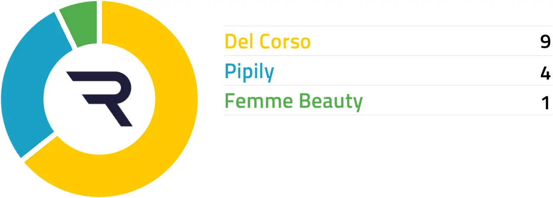Click the divider line below Pipily row
The image size is (553, 198).
pyautogui.click(x=388, y=85)
